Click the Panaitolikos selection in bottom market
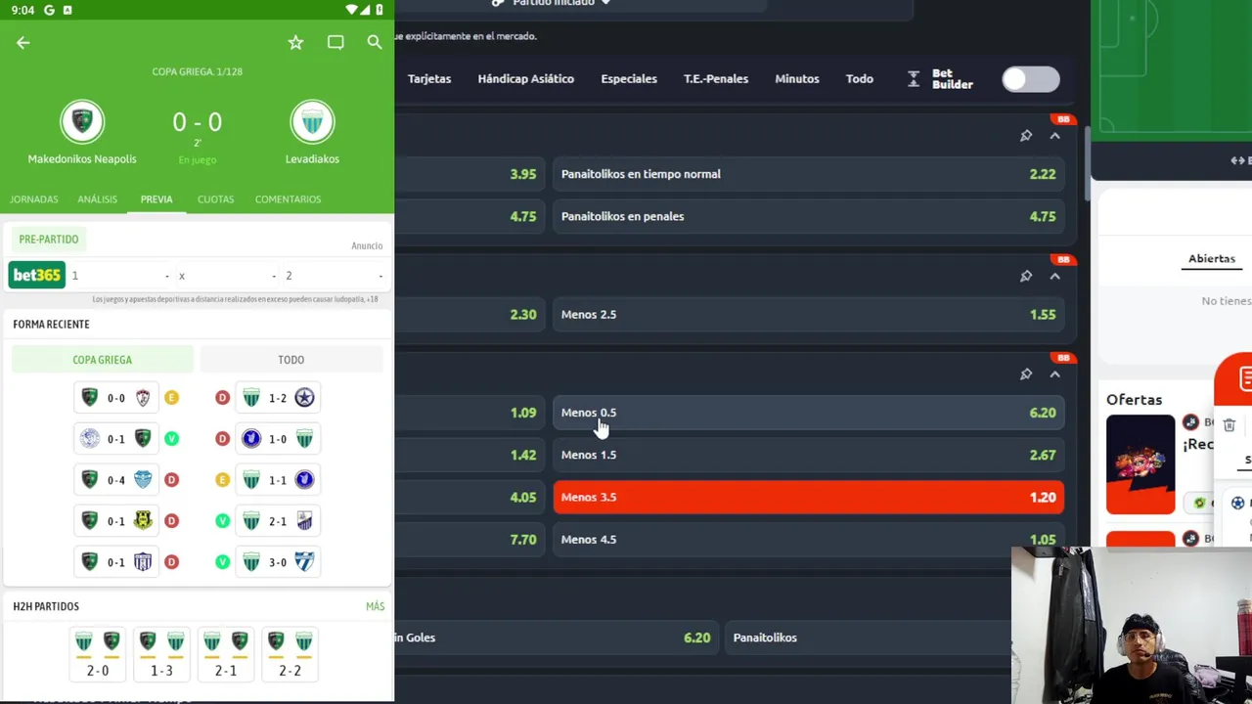Screen dimensions: 1252x704 point(868,638)
